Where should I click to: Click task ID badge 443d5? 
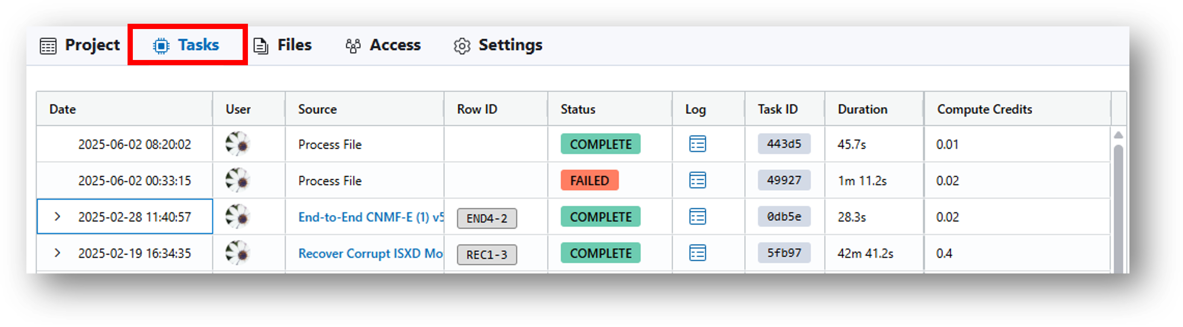pyautogui.click(x=784, y=144)
